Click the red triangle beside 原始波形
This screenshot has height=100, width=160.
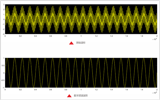click(x=71, y=43)
